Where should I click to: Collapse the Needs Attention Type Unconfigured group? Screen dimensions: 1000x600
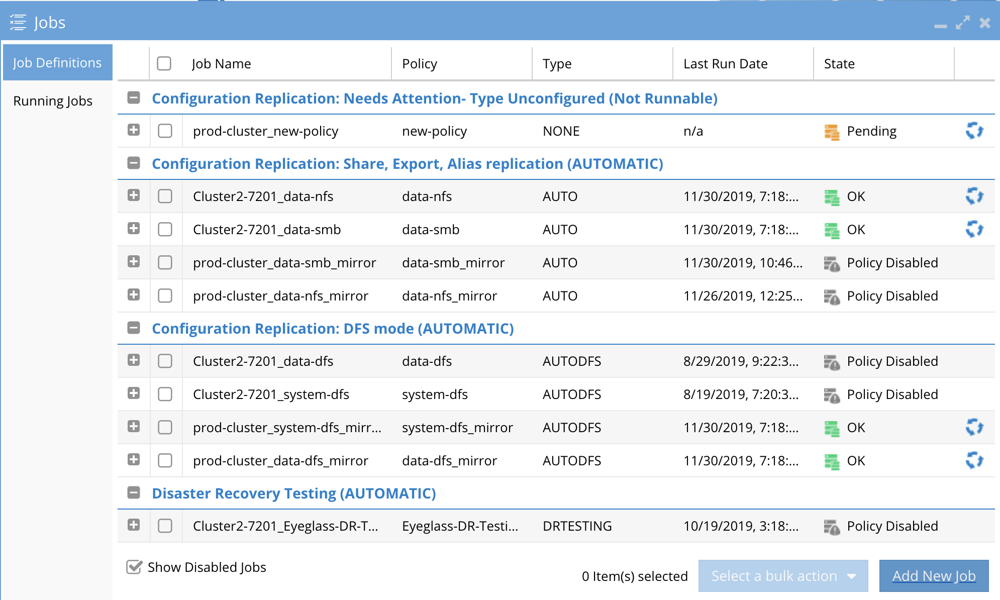pyautogui.click(x=134, y=97)
